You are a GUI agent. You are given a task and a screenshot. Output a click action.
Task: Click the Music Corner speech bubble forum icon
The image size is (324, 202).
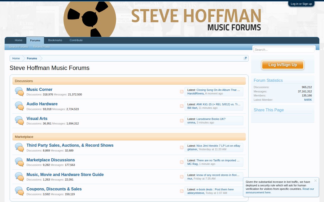point(19,91)
